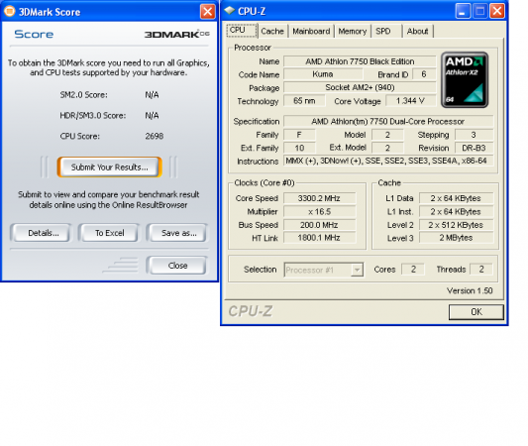This screenshot has width=528, height=446.
Task: Click the Ext. Family value 10
Action: pos(299,148)
